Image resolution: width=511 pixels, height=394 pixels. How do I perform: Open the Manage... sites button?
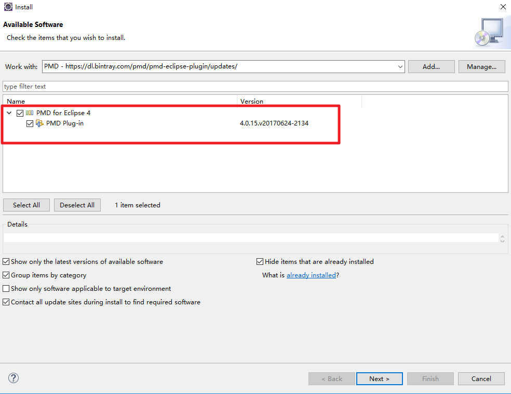coord(482,67)
